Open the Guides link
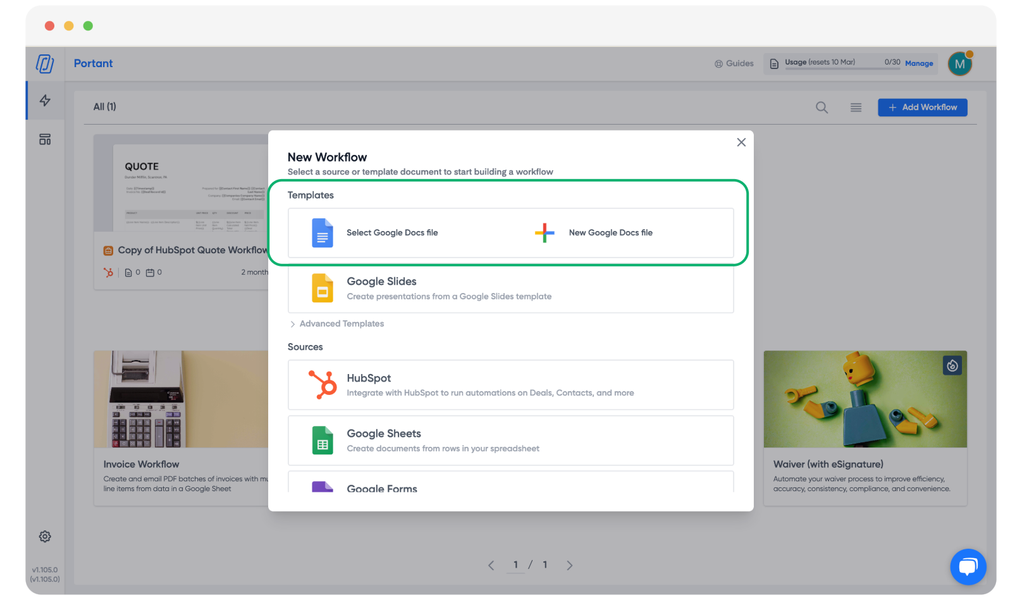1022x600 pixels. point(734,64)
